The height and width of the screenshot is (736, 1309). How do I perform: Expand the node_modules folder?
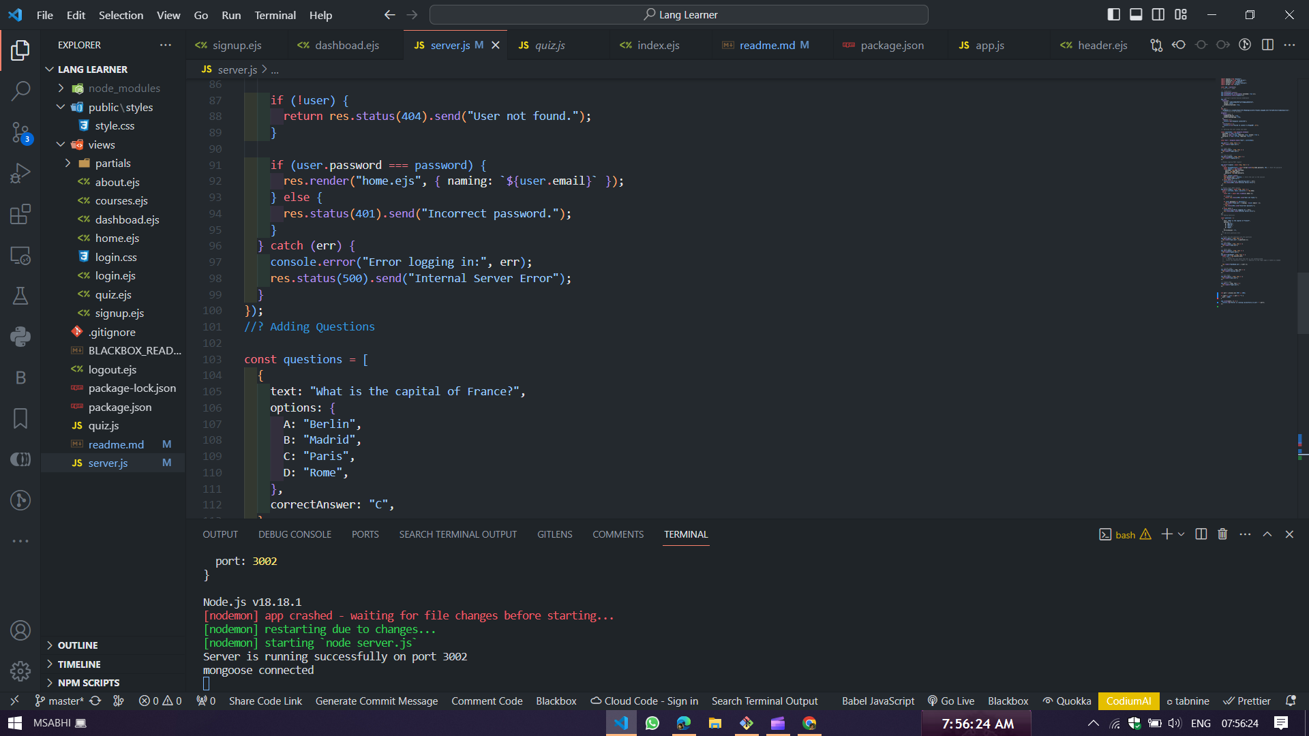click(123, 88)
